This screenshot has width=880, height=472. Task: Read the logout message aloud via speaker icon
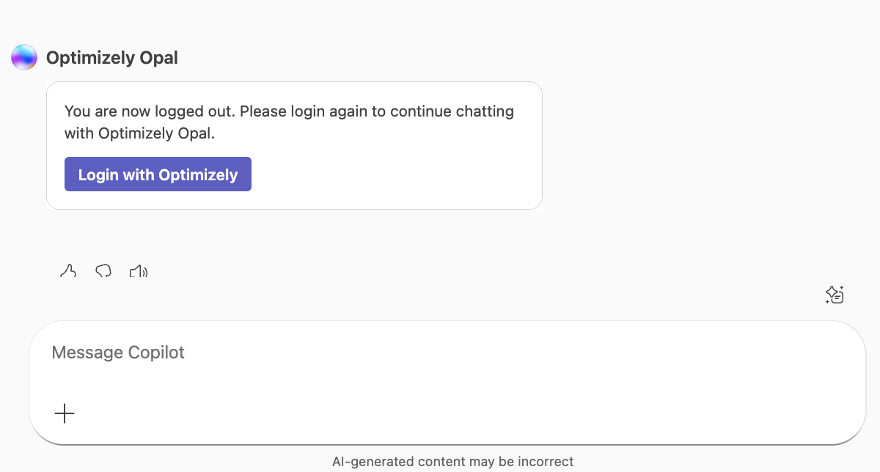coord(138,270)
